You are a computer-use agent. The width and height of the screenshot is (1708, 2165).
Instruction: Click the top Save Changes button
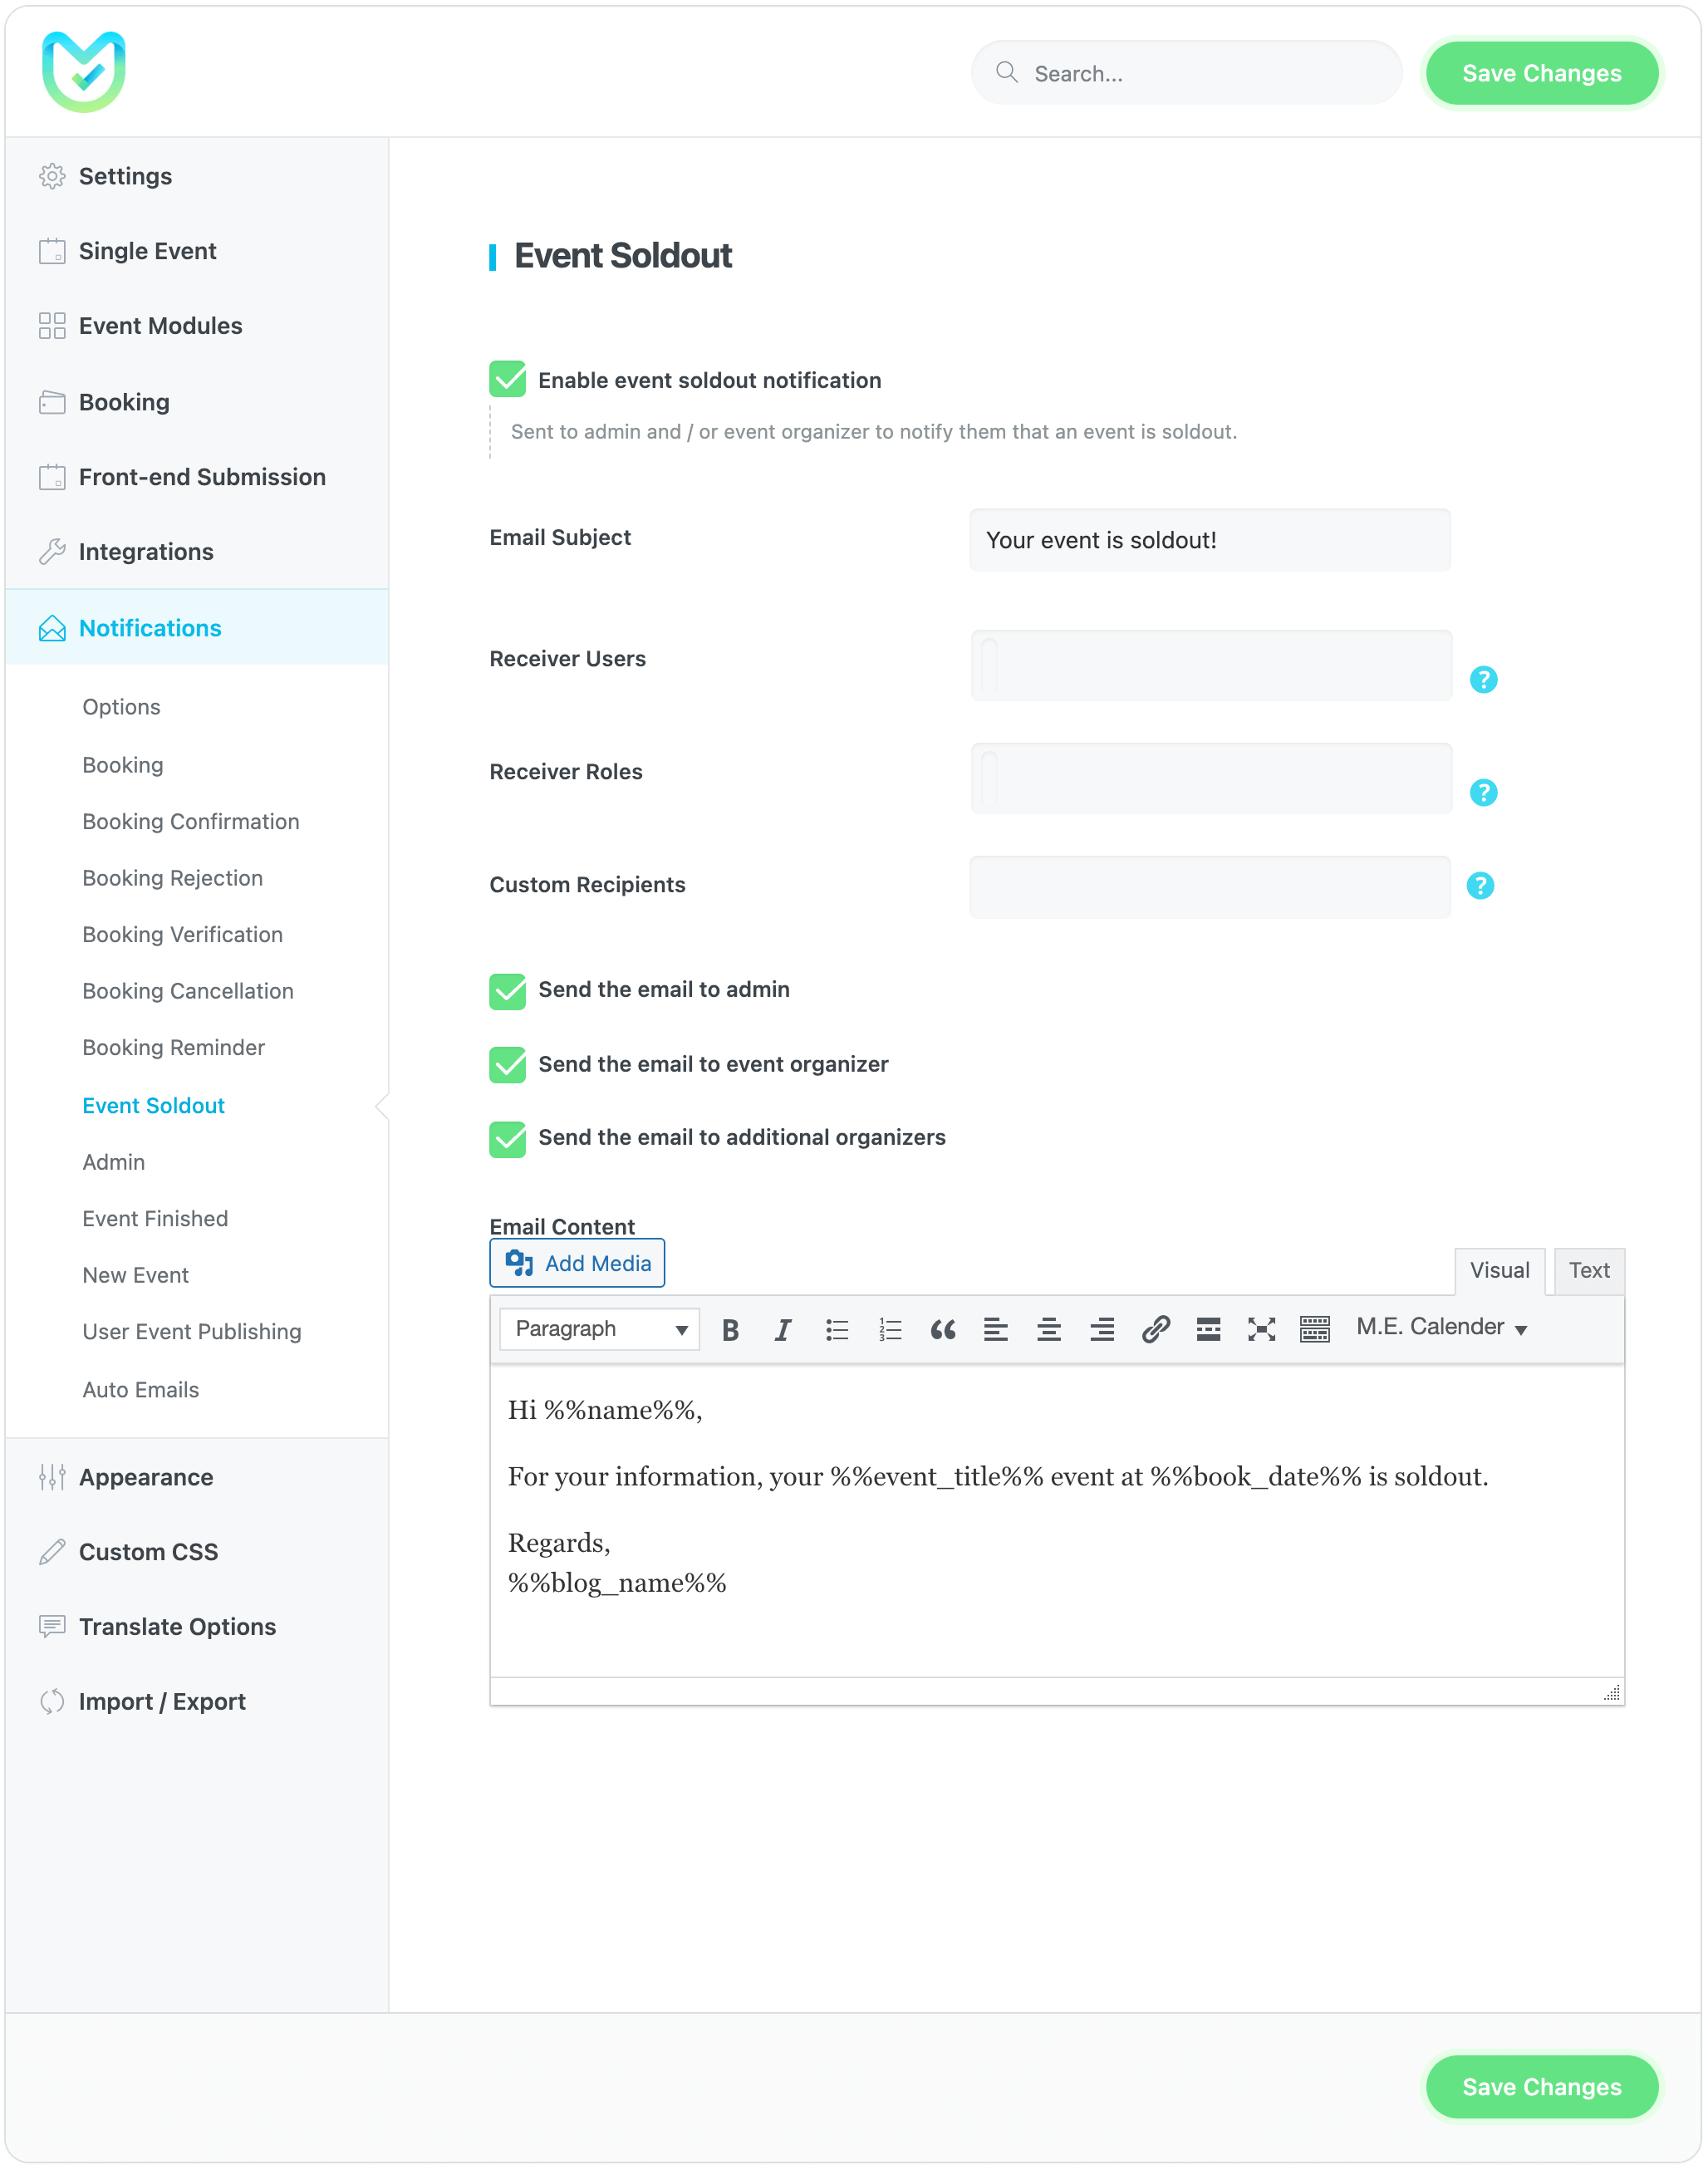pos(1541,73)
